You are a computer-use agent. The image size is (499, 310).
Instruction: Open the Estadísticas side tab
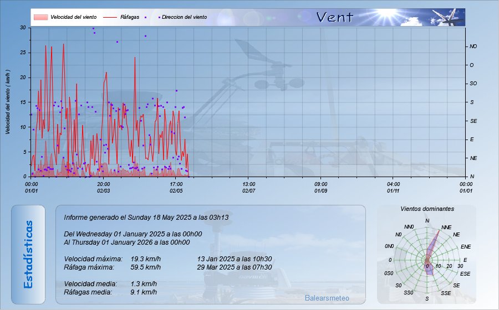(x=28, y=255)
